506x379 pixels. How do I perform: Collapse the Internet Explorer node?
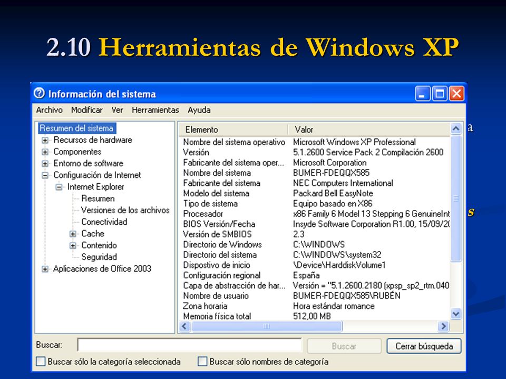tap(59, 187)
